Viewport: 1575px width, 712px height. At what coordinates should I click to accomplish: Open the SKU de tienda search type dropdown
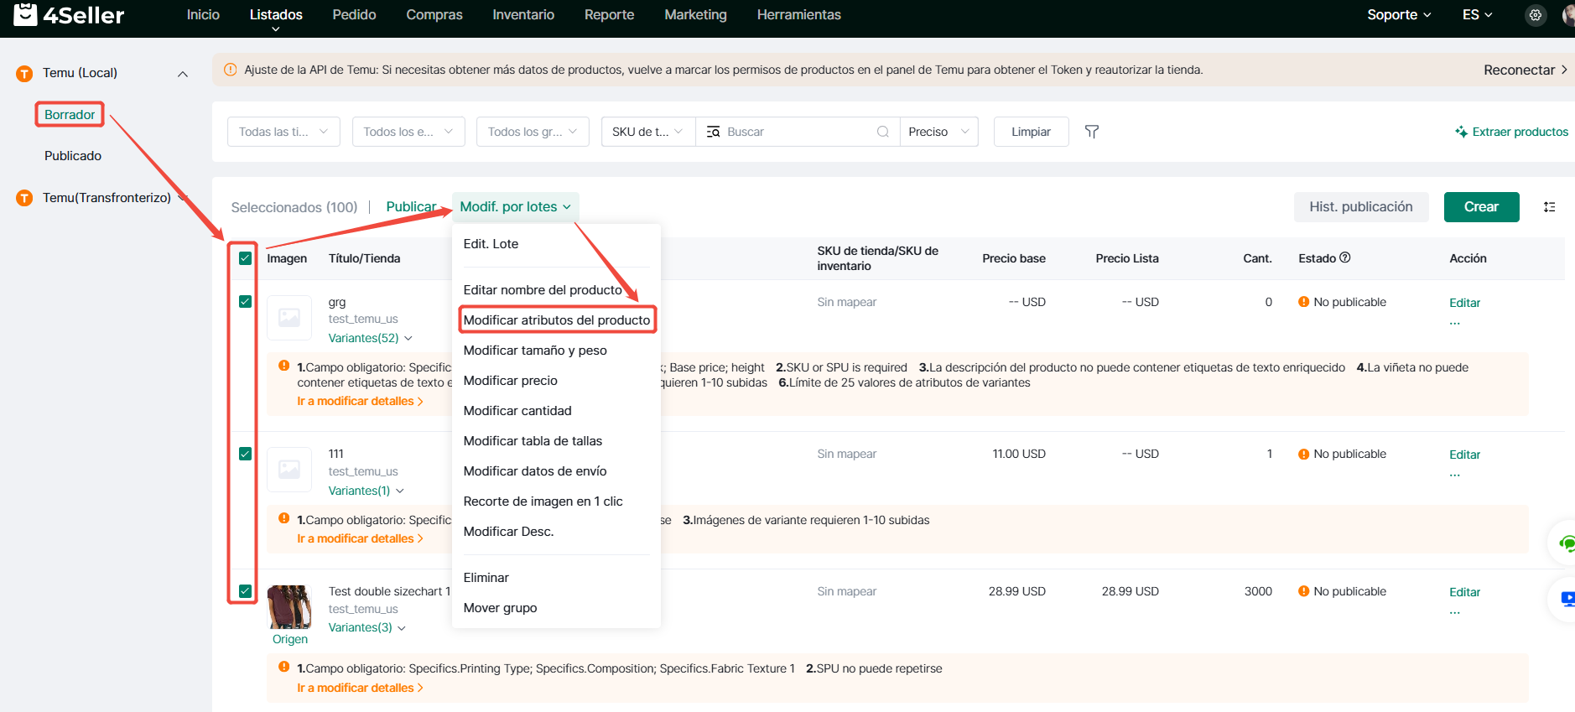(x=648, y=132)
